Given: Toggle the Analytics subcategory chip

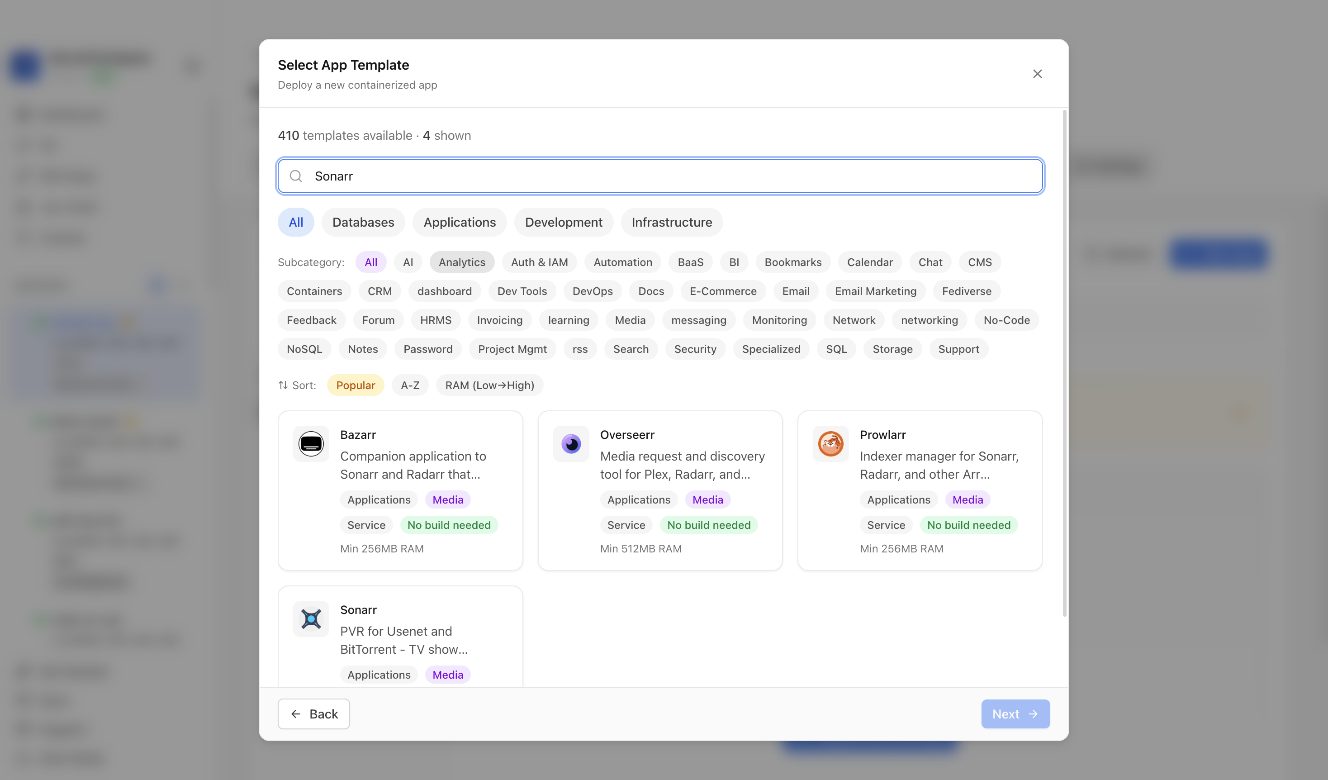Looking at the screenshot, I should click(462, 262).
